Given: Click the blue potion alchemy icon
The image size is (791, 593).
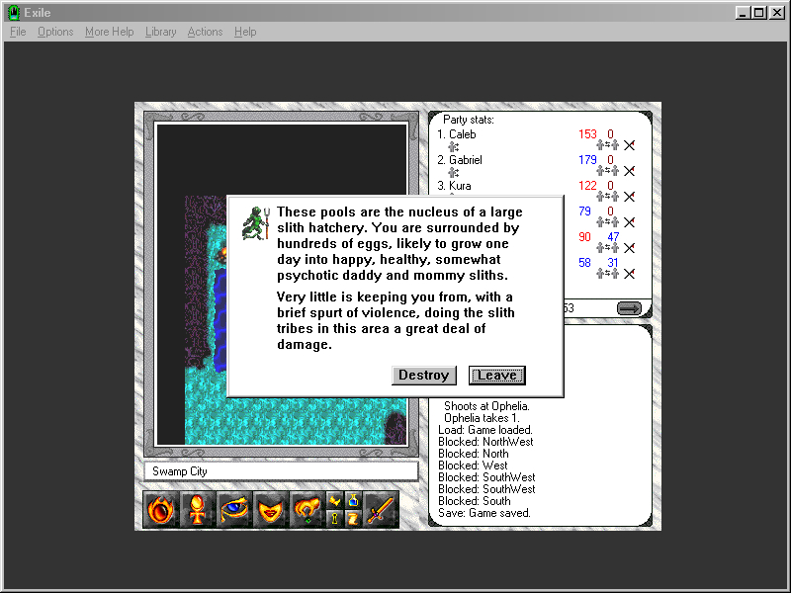Looking at the screenshot, I should [353, 501].
